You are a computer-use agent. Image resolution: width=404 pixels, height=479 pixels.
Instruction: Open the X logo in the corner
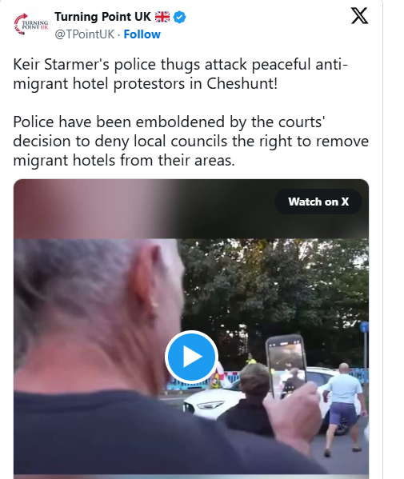click(359, 16)
